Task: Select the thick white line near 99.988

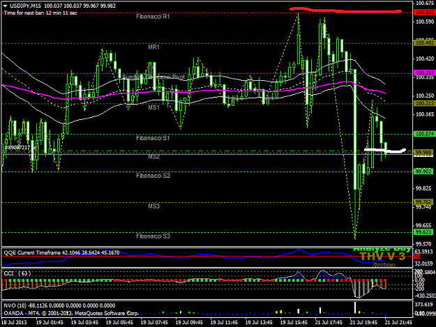Action: 385,151
